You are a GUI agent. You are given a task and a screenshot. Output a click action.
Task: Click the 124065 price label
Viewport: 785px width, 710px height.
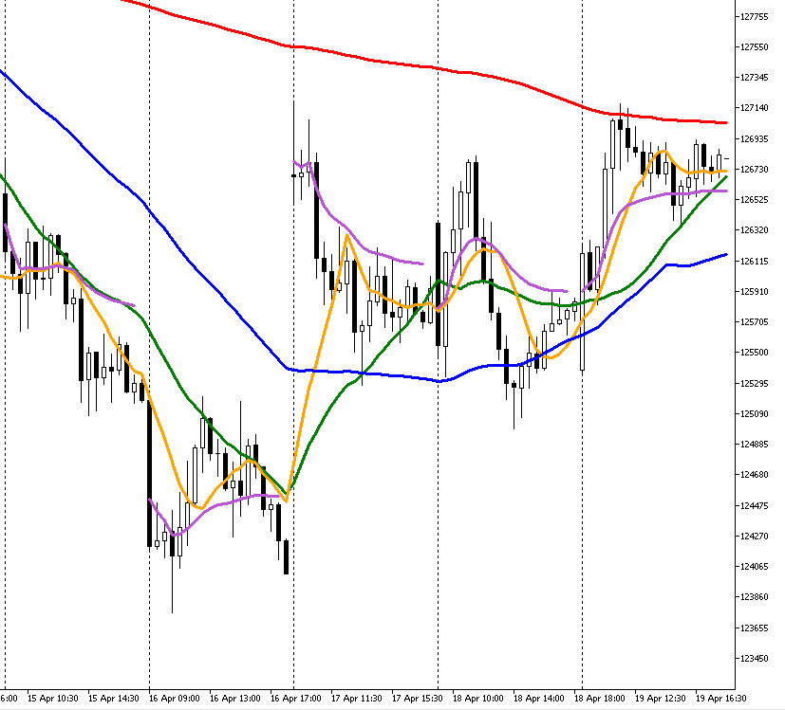[x=754, y=567]
